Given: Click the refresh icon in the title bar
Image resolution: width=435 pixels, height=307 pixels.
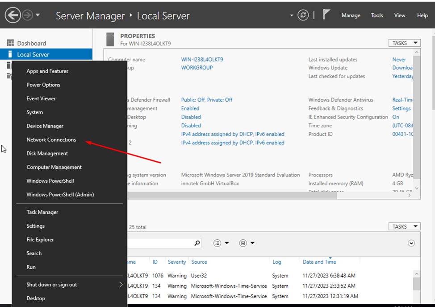Looking at the screenshot, I should (303, 15).
